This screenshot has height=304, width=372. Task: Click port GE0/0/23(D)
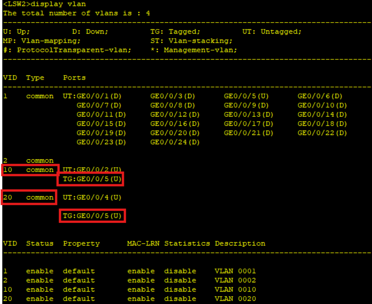coord(101,142)
